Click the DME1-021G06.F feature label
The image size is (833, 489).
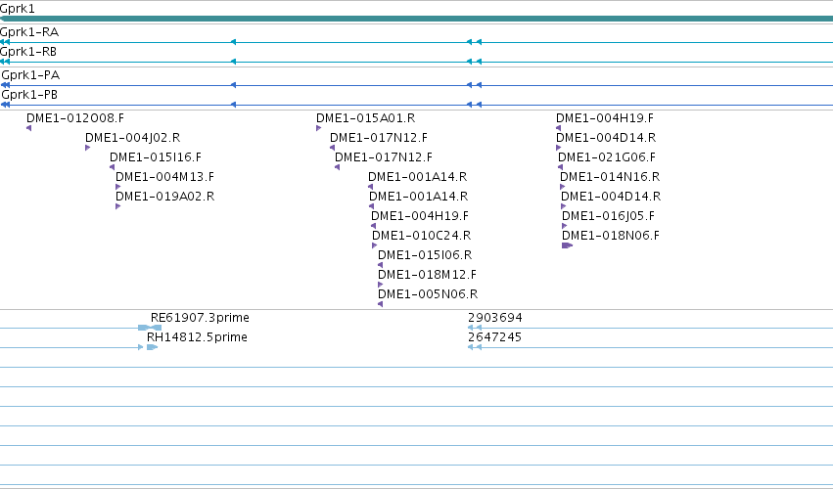607,157
